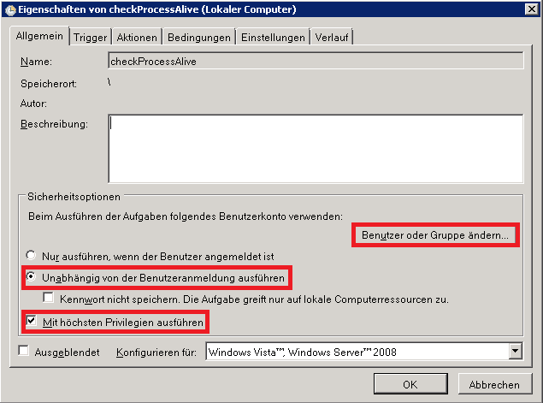The height and width of the screenshot is (403, 543).
Task: Confirm the dialog with OK
Action: pyautogui.click(x=410, y=384)
